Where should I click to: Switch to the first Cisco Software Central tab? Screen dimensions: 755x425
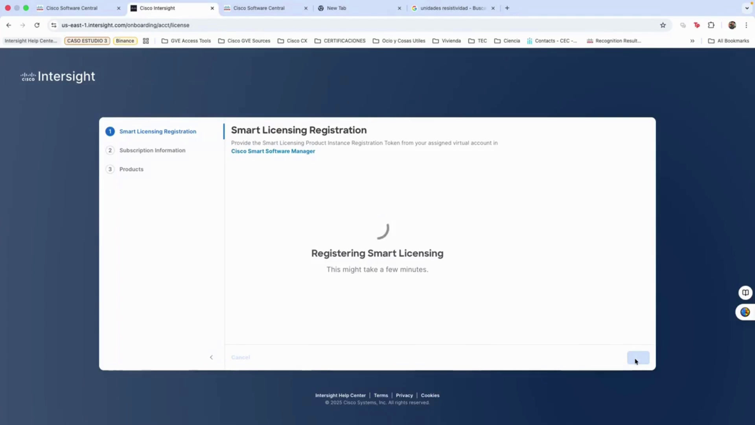click(x=78, y=8)
